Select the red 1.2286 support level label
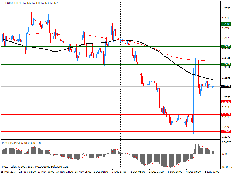The image size is (232, 174). tap(226, 131)
